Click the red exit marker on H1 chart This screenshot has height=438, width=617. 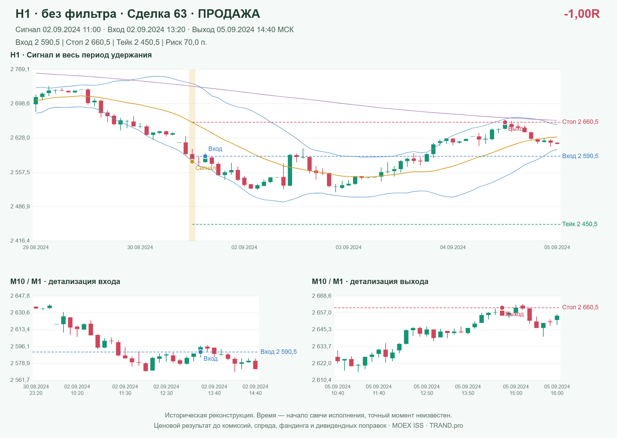coord(505,122)
